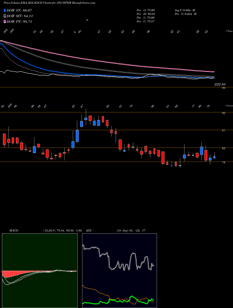Click inside the green MACD chart panel
Image resolution: width=233 pixels, height=308 pixels.
pyautogui.click(x=40, y=271)
